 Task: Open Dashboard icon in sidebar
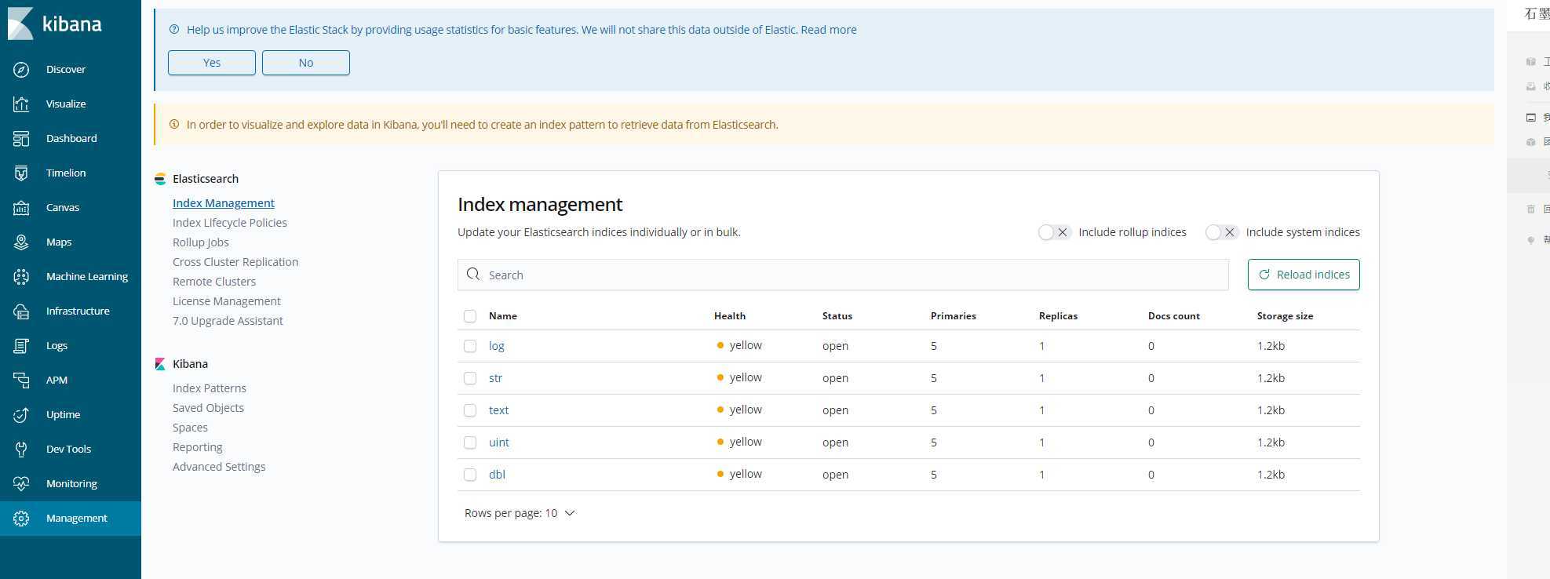tap(21, 139)
